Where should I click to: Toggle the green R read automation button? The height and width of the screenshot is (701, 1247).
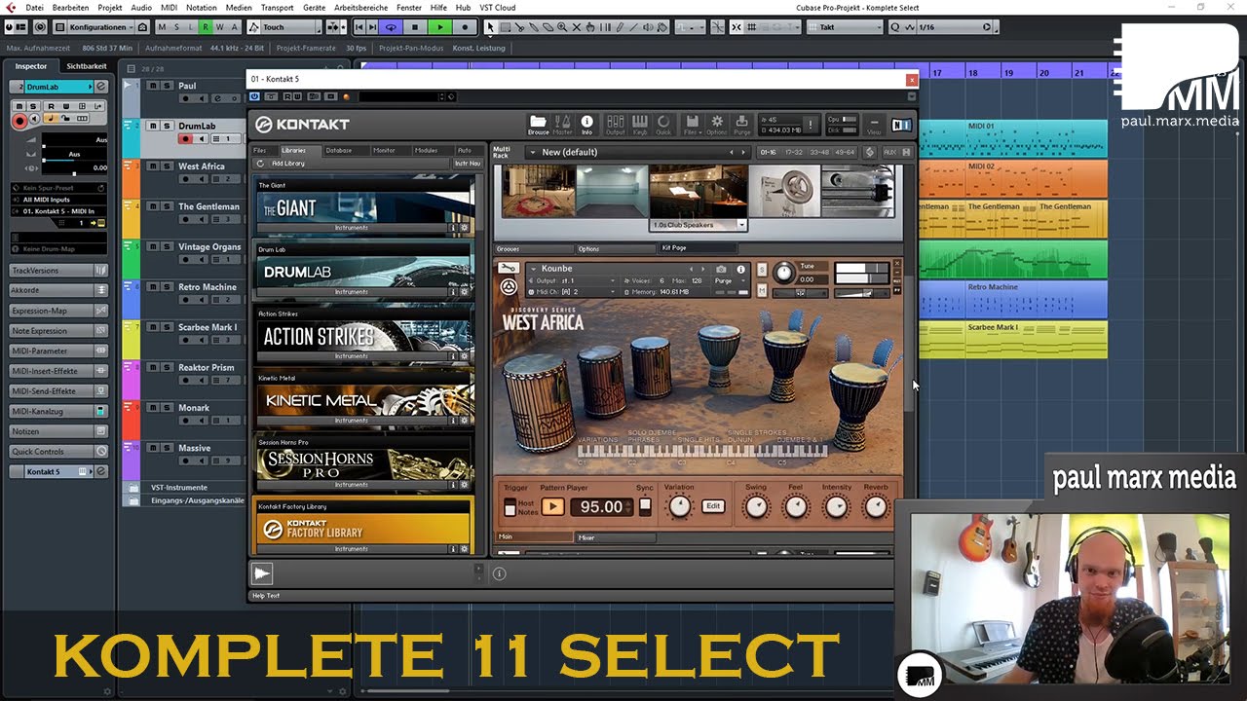click(x=205, y=27)
